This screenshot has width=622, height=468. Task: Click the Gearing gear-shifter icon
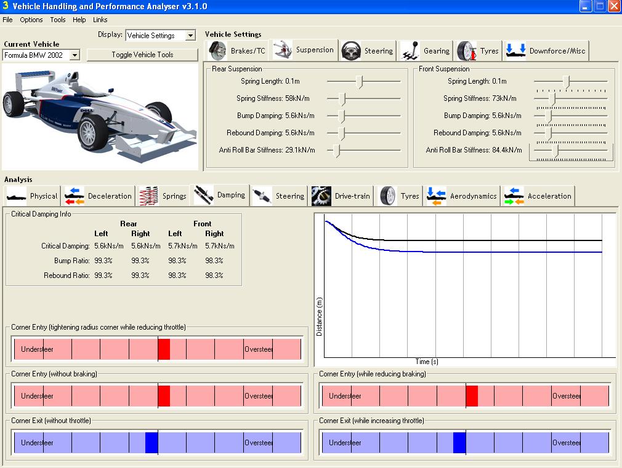[410, 50]
